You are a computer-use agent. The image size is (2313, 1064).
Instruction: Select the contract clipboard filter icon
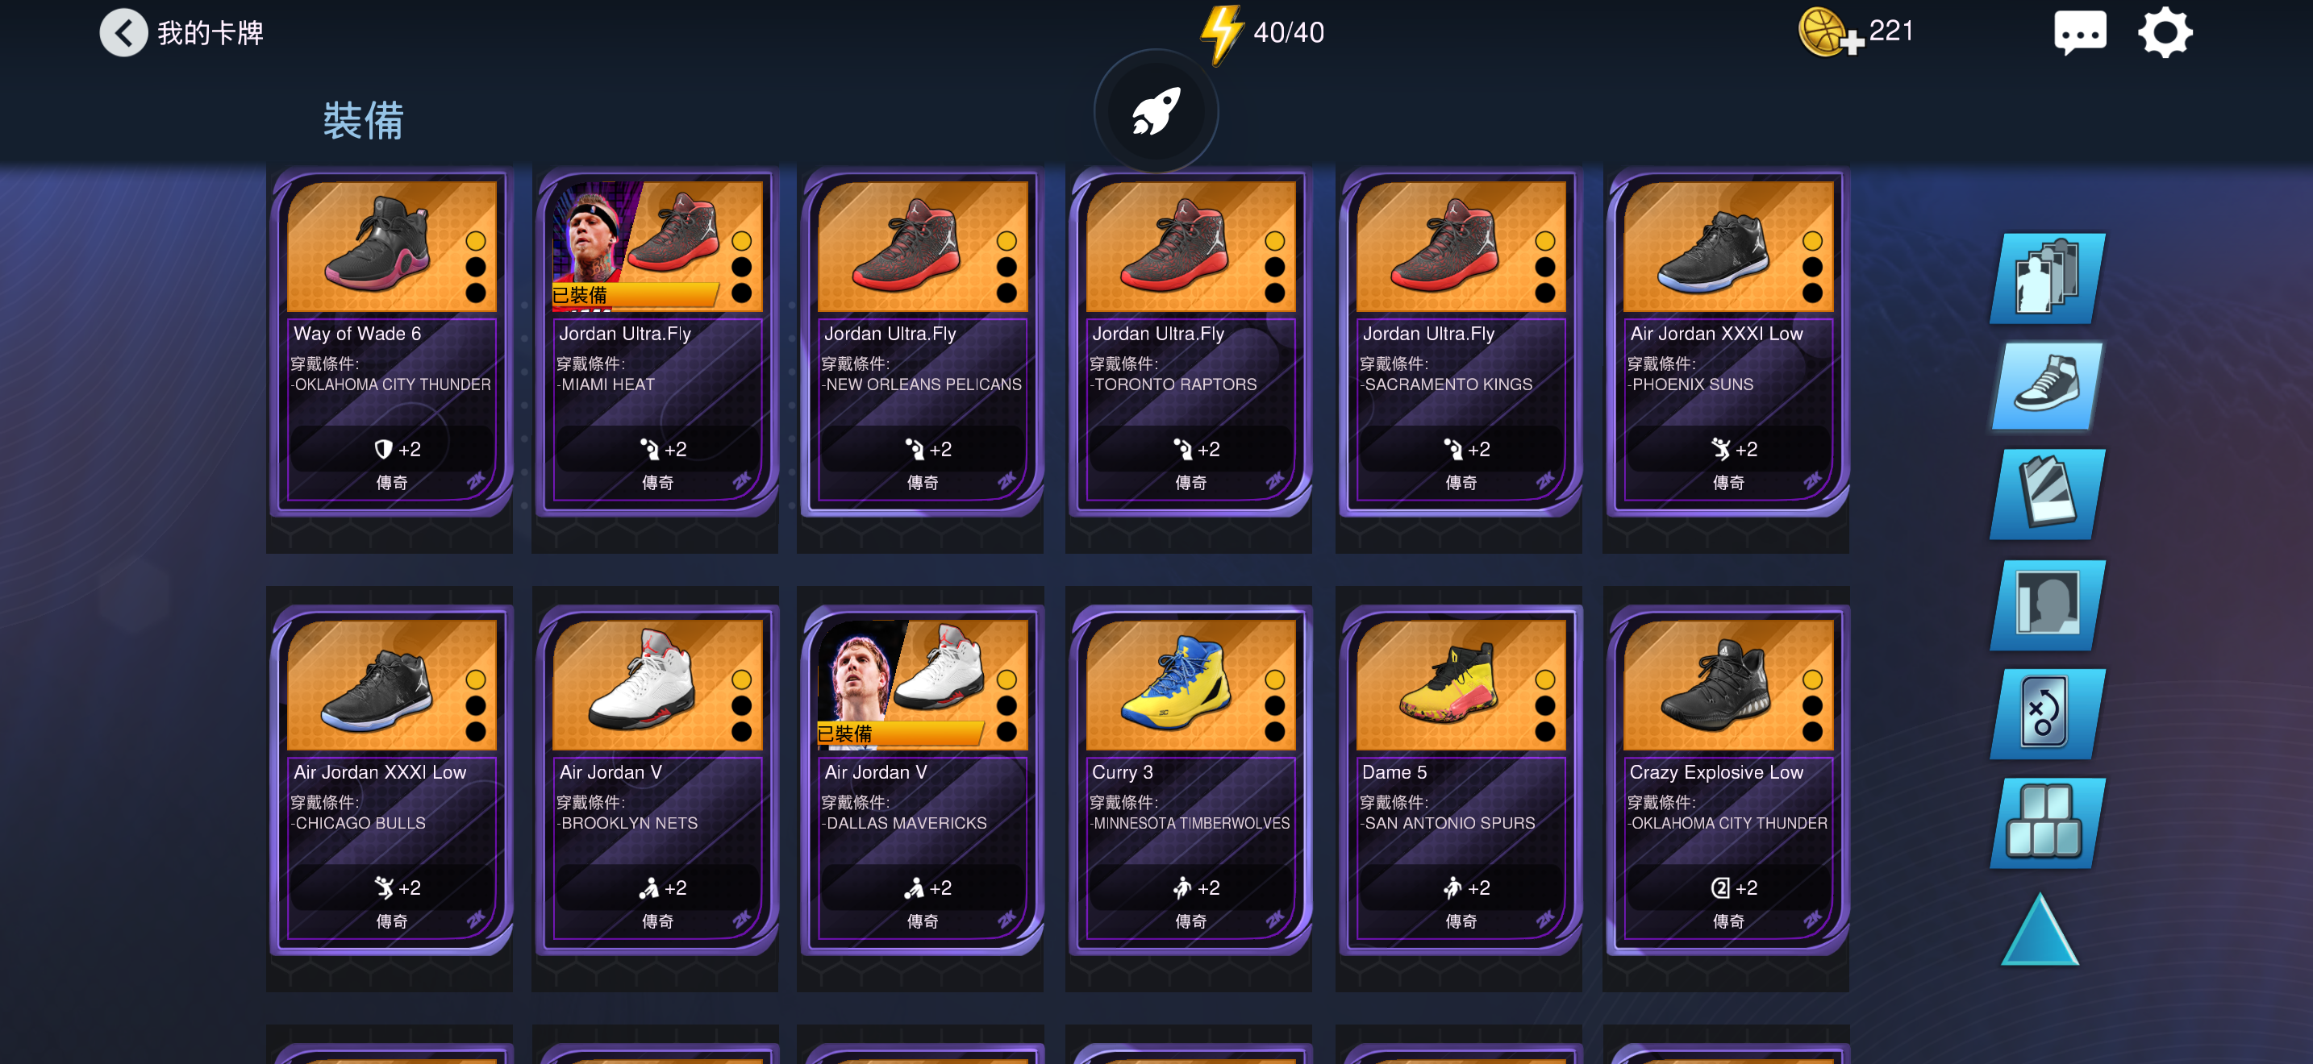[2047, 493]
